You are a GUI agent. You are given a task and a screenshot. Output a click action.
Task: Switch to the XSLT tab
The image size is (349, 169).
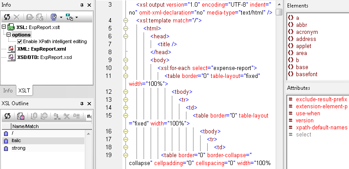click(x=24, y=91)
